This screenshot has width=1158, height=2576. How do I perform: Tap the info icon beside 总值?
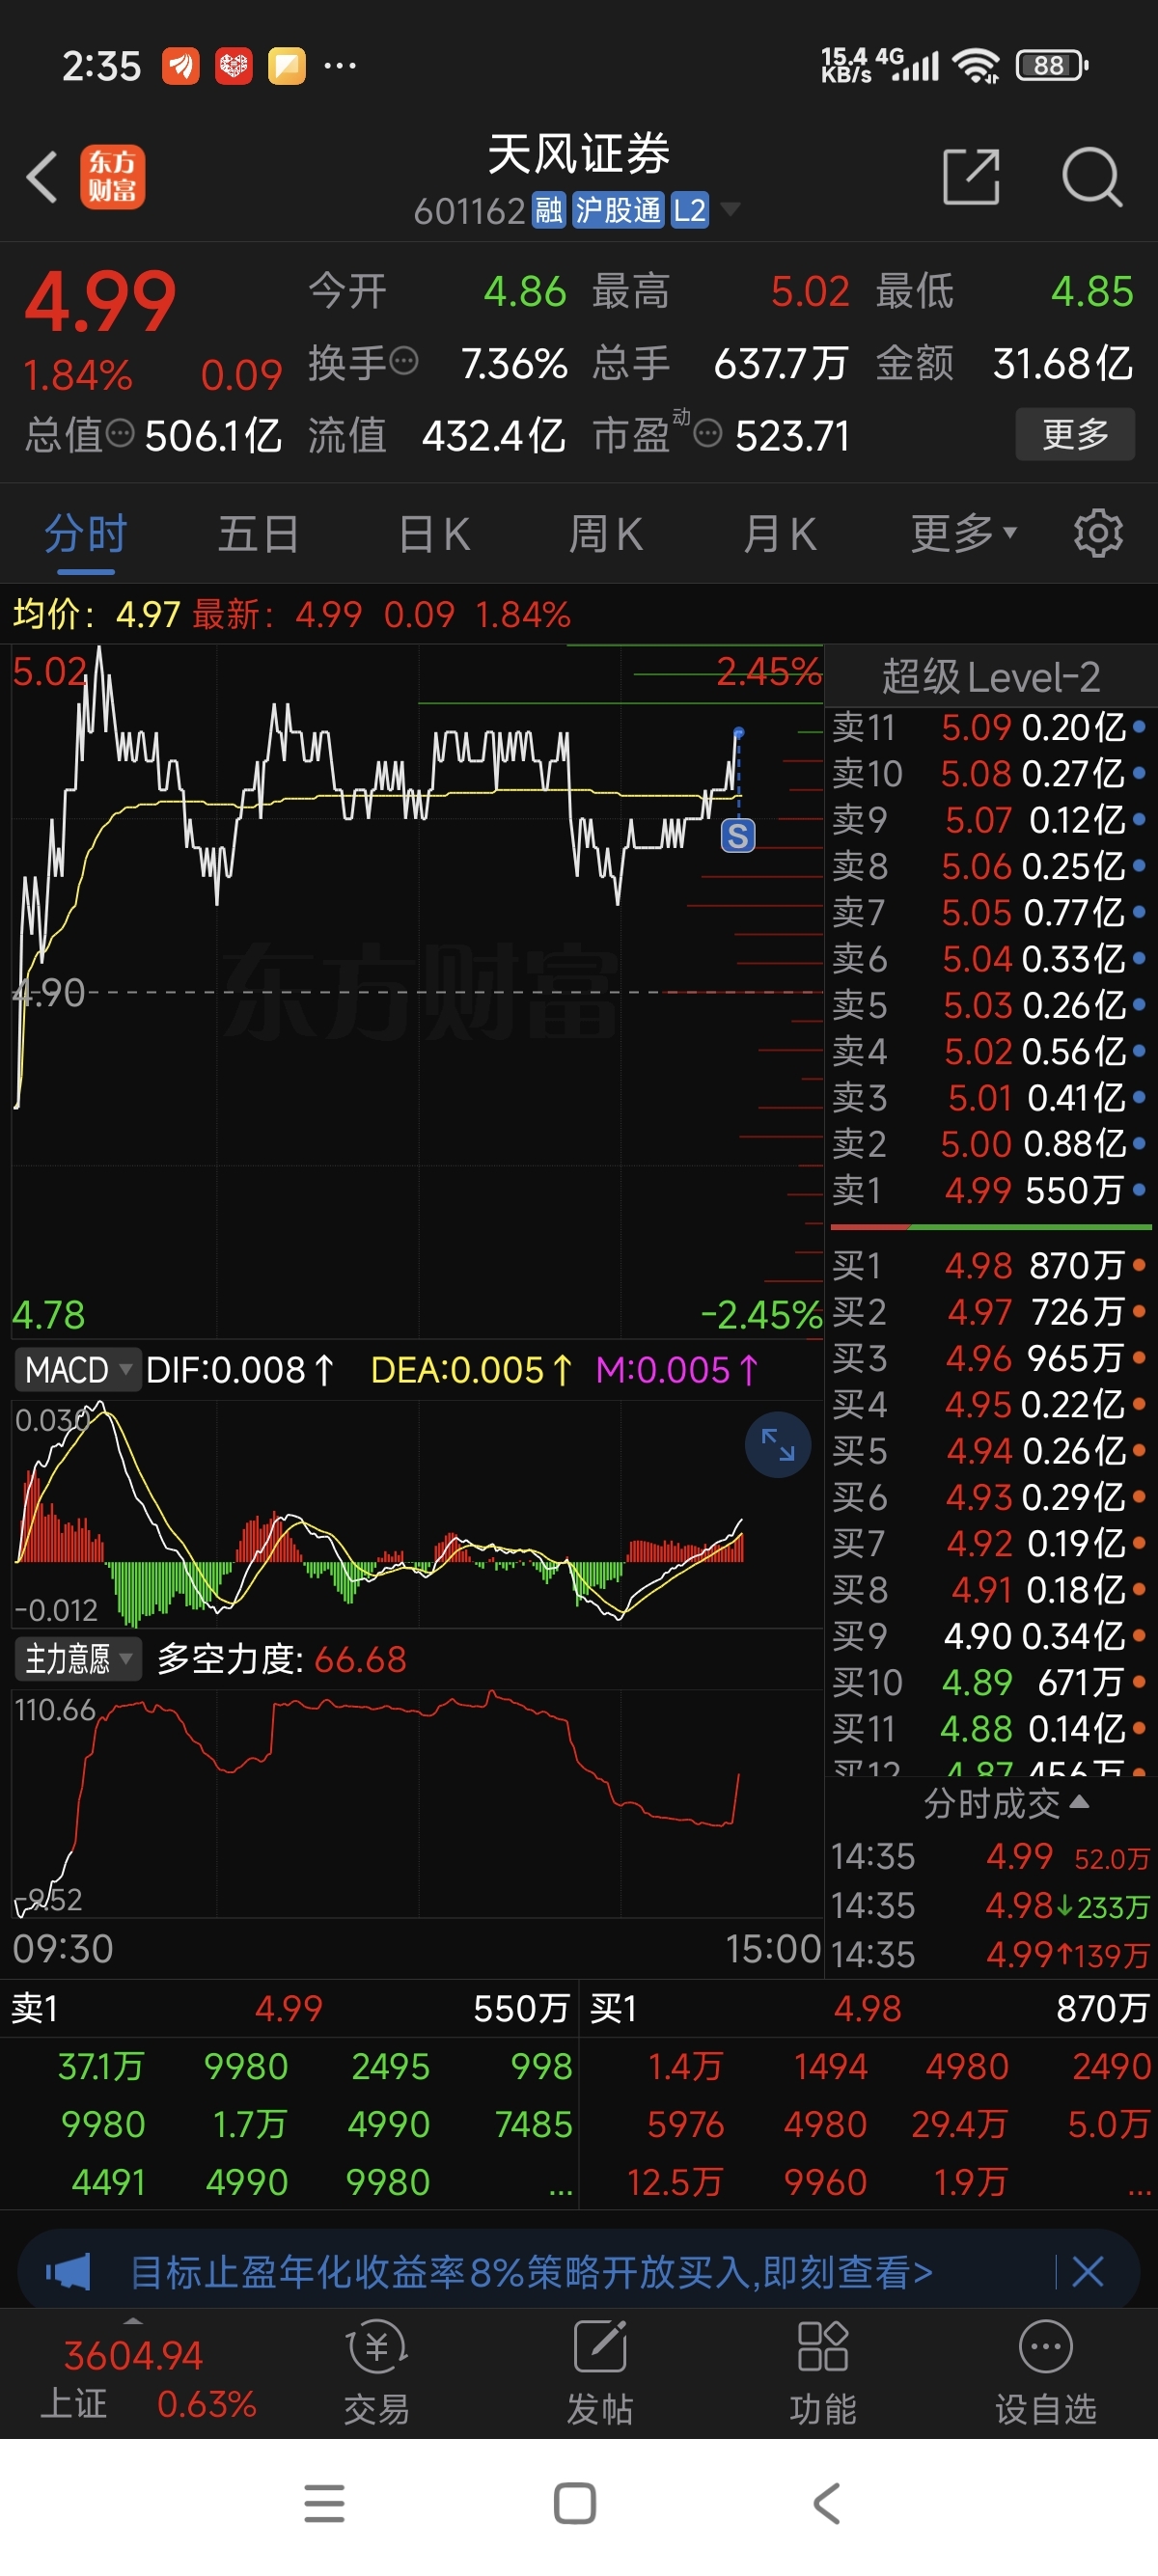[119, 434]
